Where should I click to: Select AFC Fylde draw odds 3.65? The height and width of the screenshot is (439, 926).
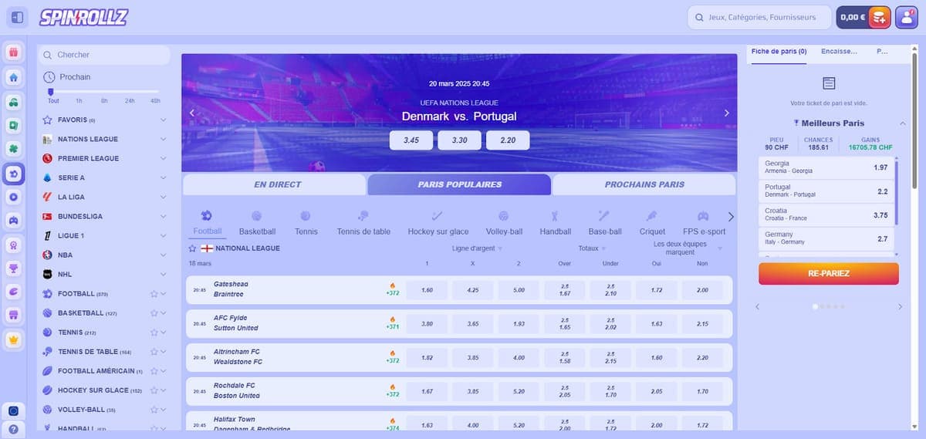coord(473,324)
